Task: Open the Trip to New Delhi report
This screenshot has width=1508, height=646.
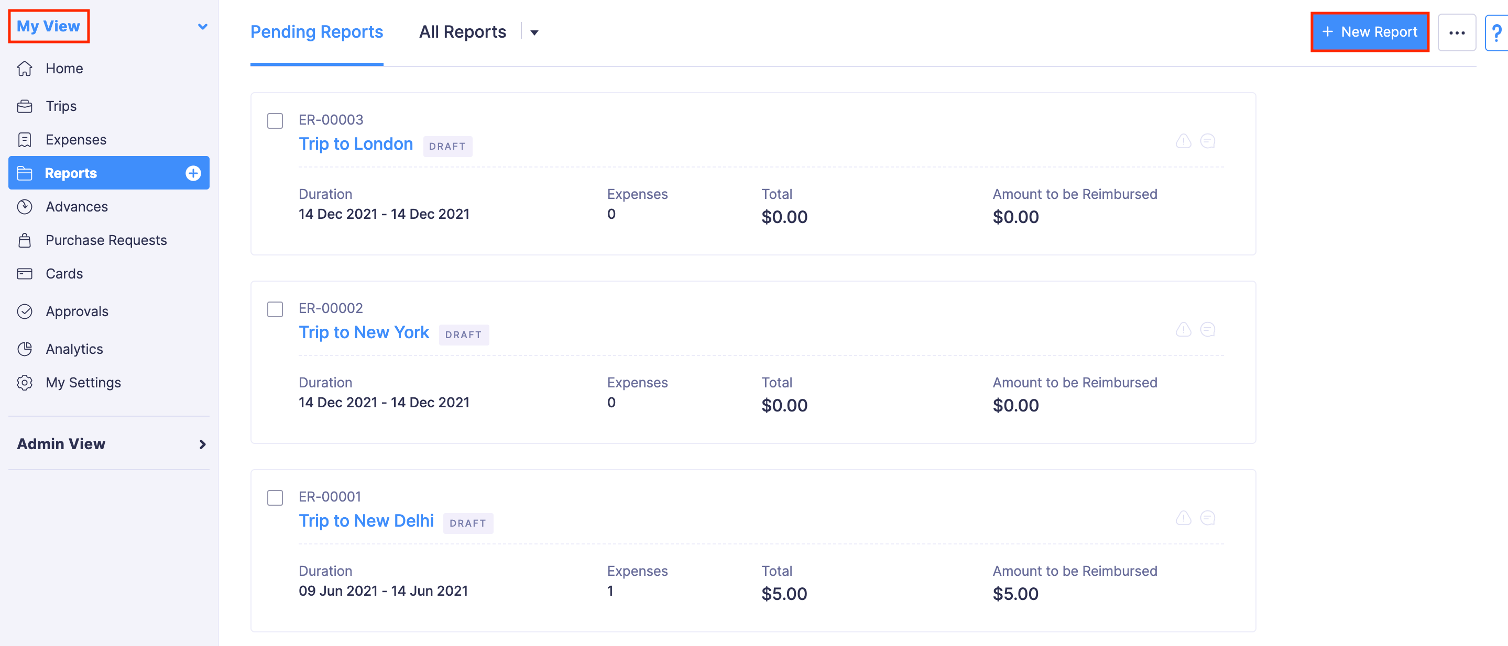Action: click(x=366, y=520)
